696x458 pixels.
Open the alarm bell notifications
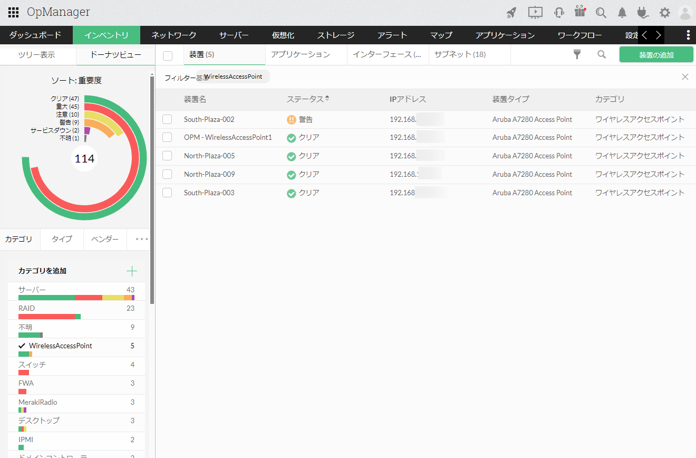622,13
